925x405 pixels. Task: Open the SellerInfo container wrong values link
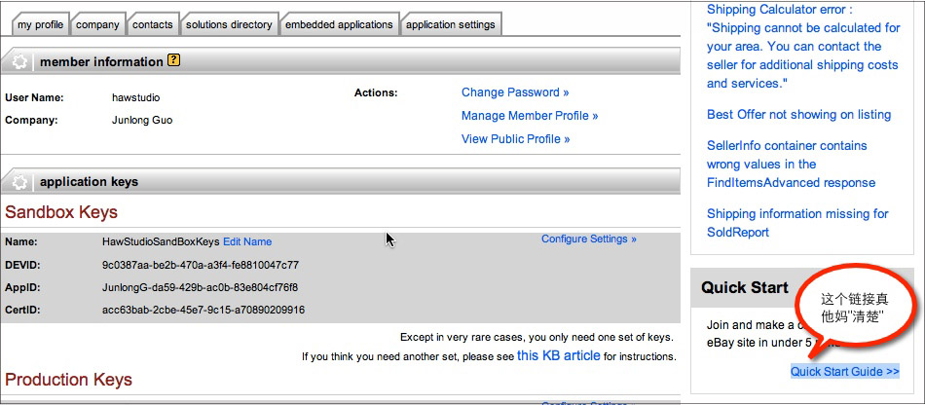791,164
